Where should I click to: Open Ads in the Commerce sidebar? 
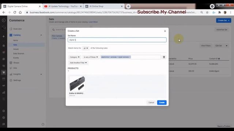click(x=15, y=68)
